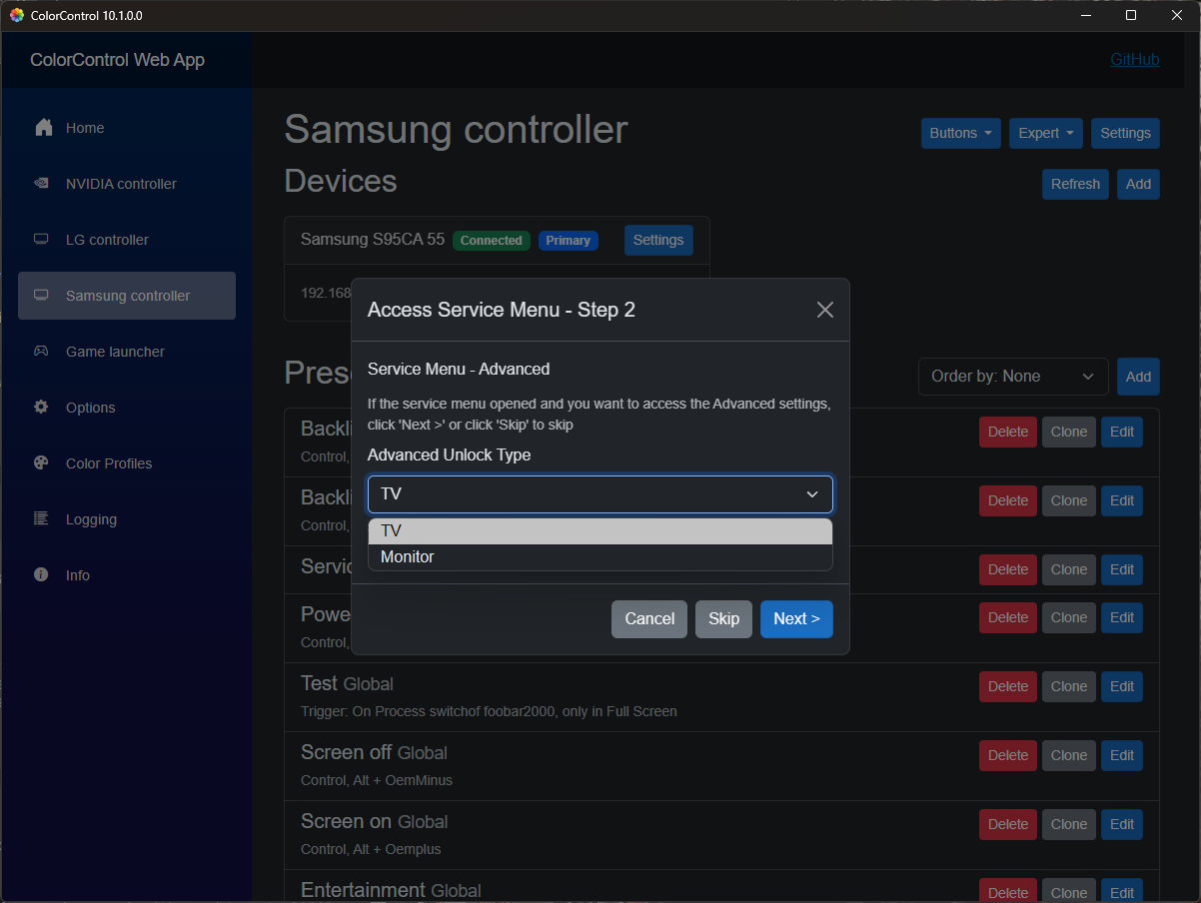Expand the Buttons dropdown menu
The image size is (1201, 903).
(960, 133)
